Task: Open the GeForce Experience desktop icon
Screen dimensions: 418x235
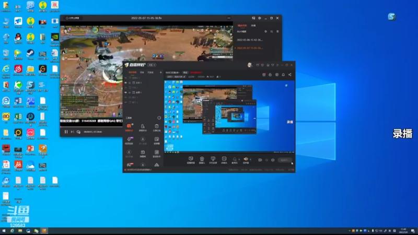Action: 55,38
